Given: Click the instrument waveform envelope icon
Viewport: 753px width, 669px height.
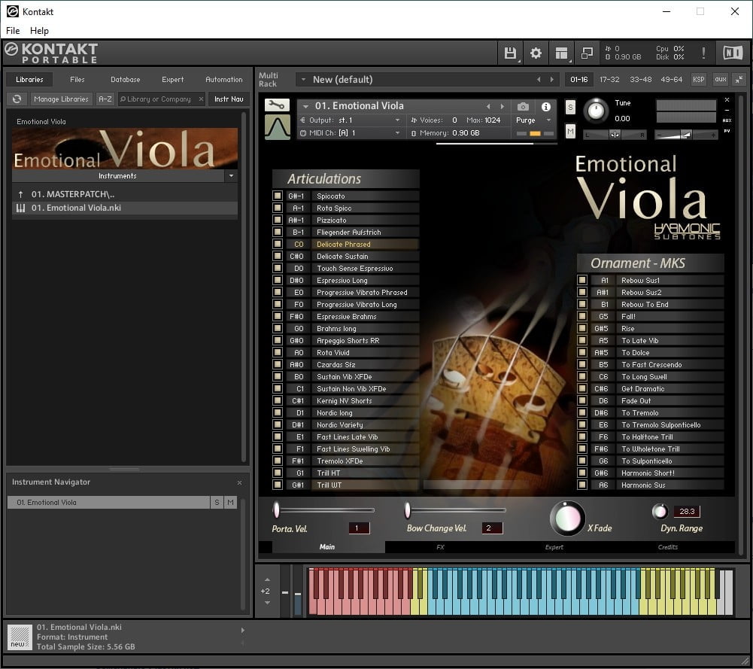Looking at the screenshot, I should (x=277, y=126).
